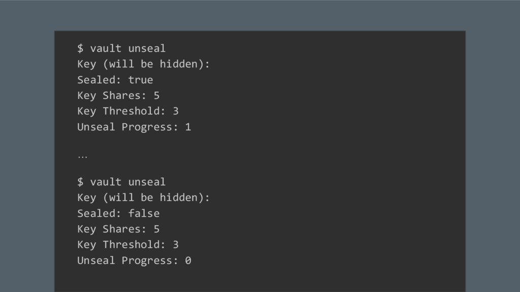Viewport: 520px width, 292px height.
Task: Click the word 'false' after Sealed
Action: 144,213
